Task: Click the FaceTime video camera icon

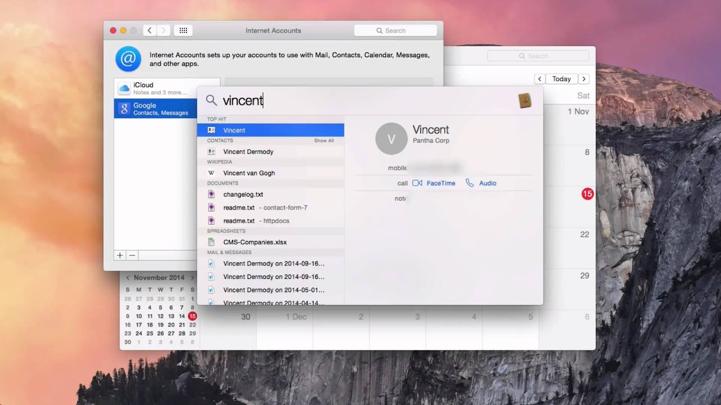Action: pyautogui.click(x=417, y=183)
